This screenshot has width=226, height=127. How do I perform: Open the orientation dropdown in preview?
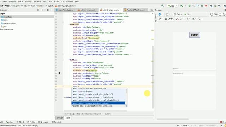point(168,14)
